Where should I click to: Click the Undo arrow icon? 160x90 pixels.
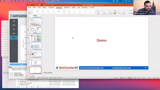(x=49, y=5)
